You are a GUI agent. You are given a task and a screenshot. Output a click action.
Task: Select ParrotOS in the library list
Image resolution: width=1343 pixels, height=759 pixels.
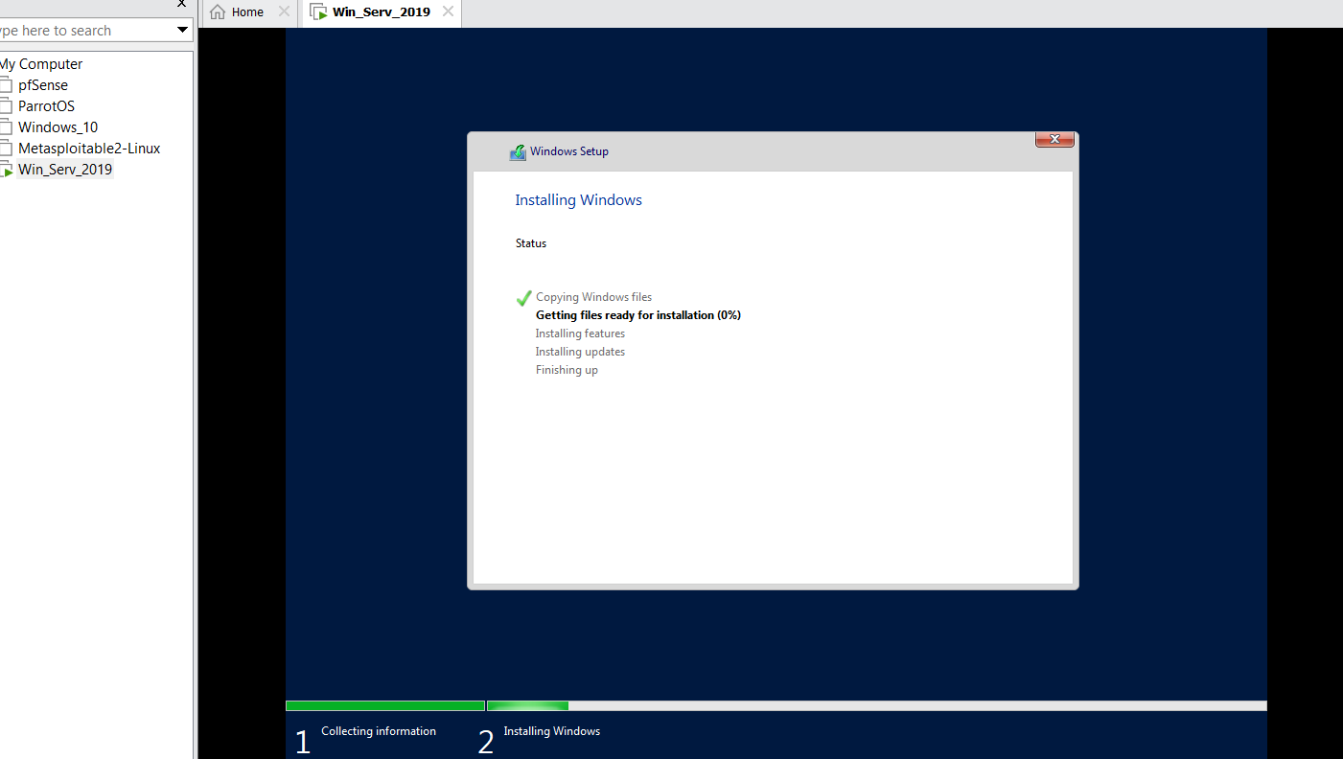[46, 106]
